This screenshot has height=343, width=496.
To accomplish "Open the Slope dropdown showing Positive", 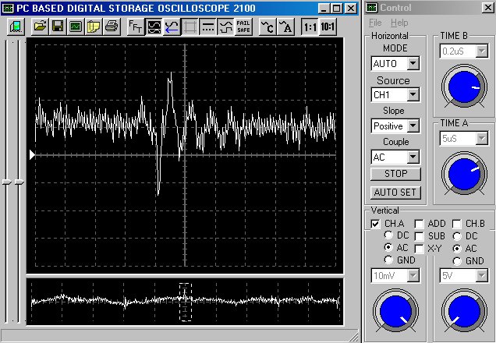I will (413, 126).
